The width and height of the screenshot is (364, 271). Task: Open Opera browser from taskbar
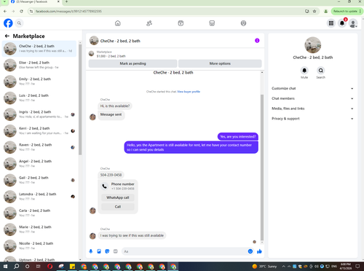point(50,267)
